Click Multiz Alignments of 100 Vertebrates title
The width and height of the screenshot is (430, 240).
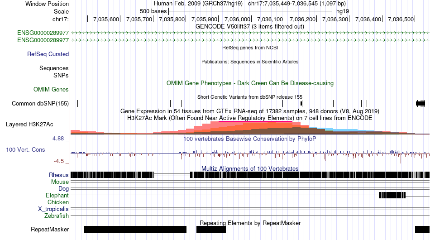click(x=250, y=168)
